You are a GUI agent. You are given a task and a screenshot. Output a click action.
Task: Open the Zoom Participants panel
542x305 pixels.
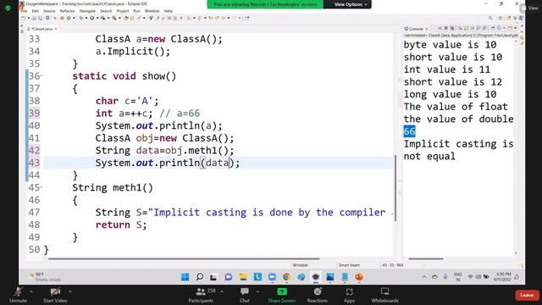201,295
